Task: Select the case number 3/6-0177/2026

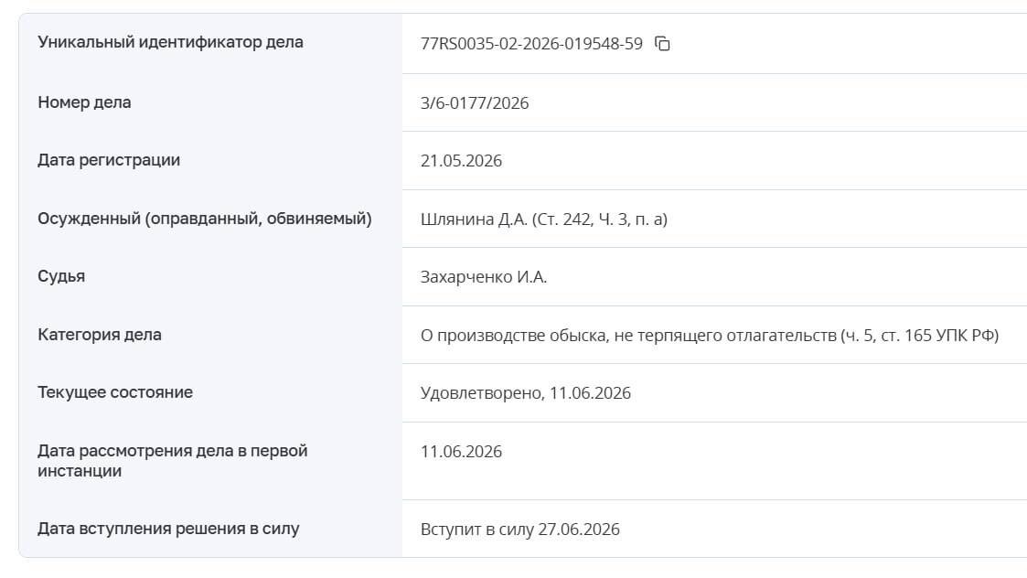Action: tap(475, 102)
